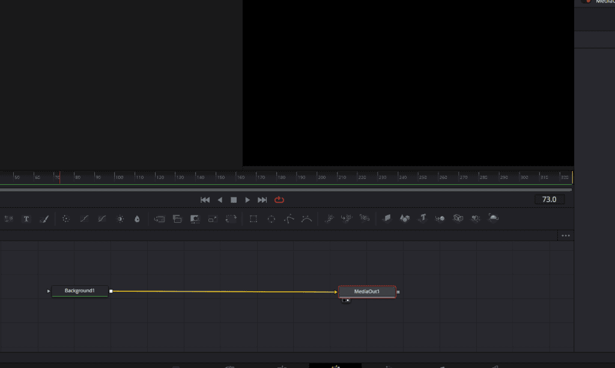Add a Resize node from toolbar
This screenshot has width=615, height=368.
pos(213,219)
